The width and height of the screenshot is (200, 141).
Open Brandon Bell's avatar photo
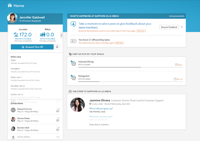point(13,129)
